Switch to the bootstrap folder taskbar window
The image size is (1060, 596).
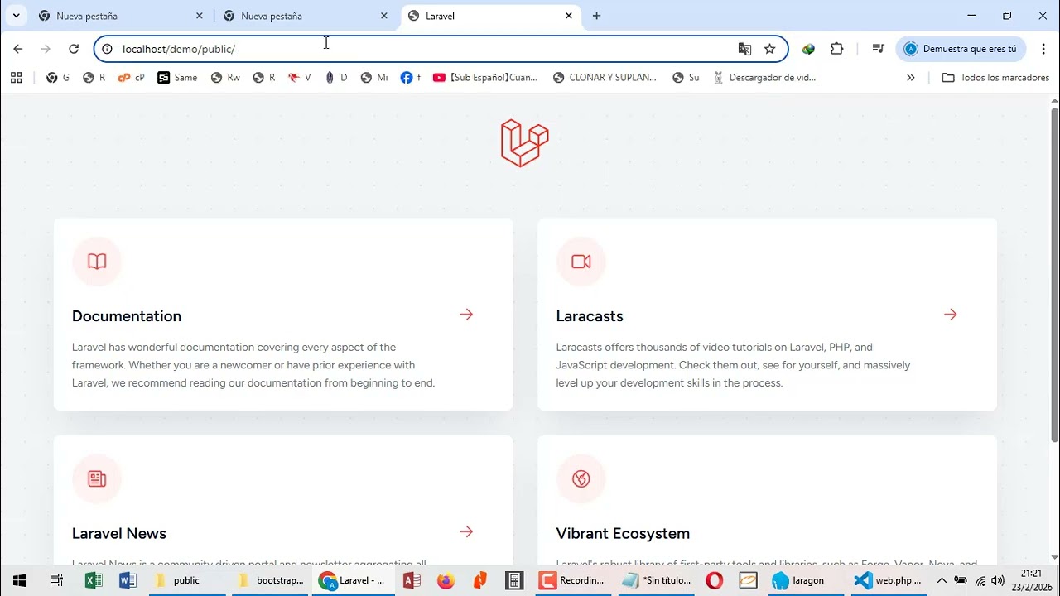click(x=271, y=580)
